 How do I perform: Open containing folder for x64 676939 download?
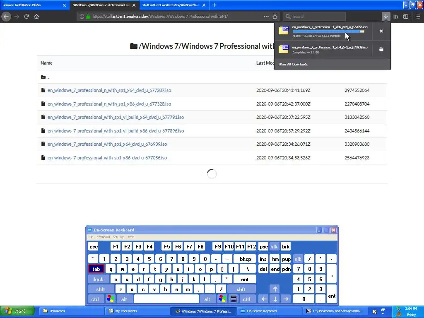[x=381, y=49]
